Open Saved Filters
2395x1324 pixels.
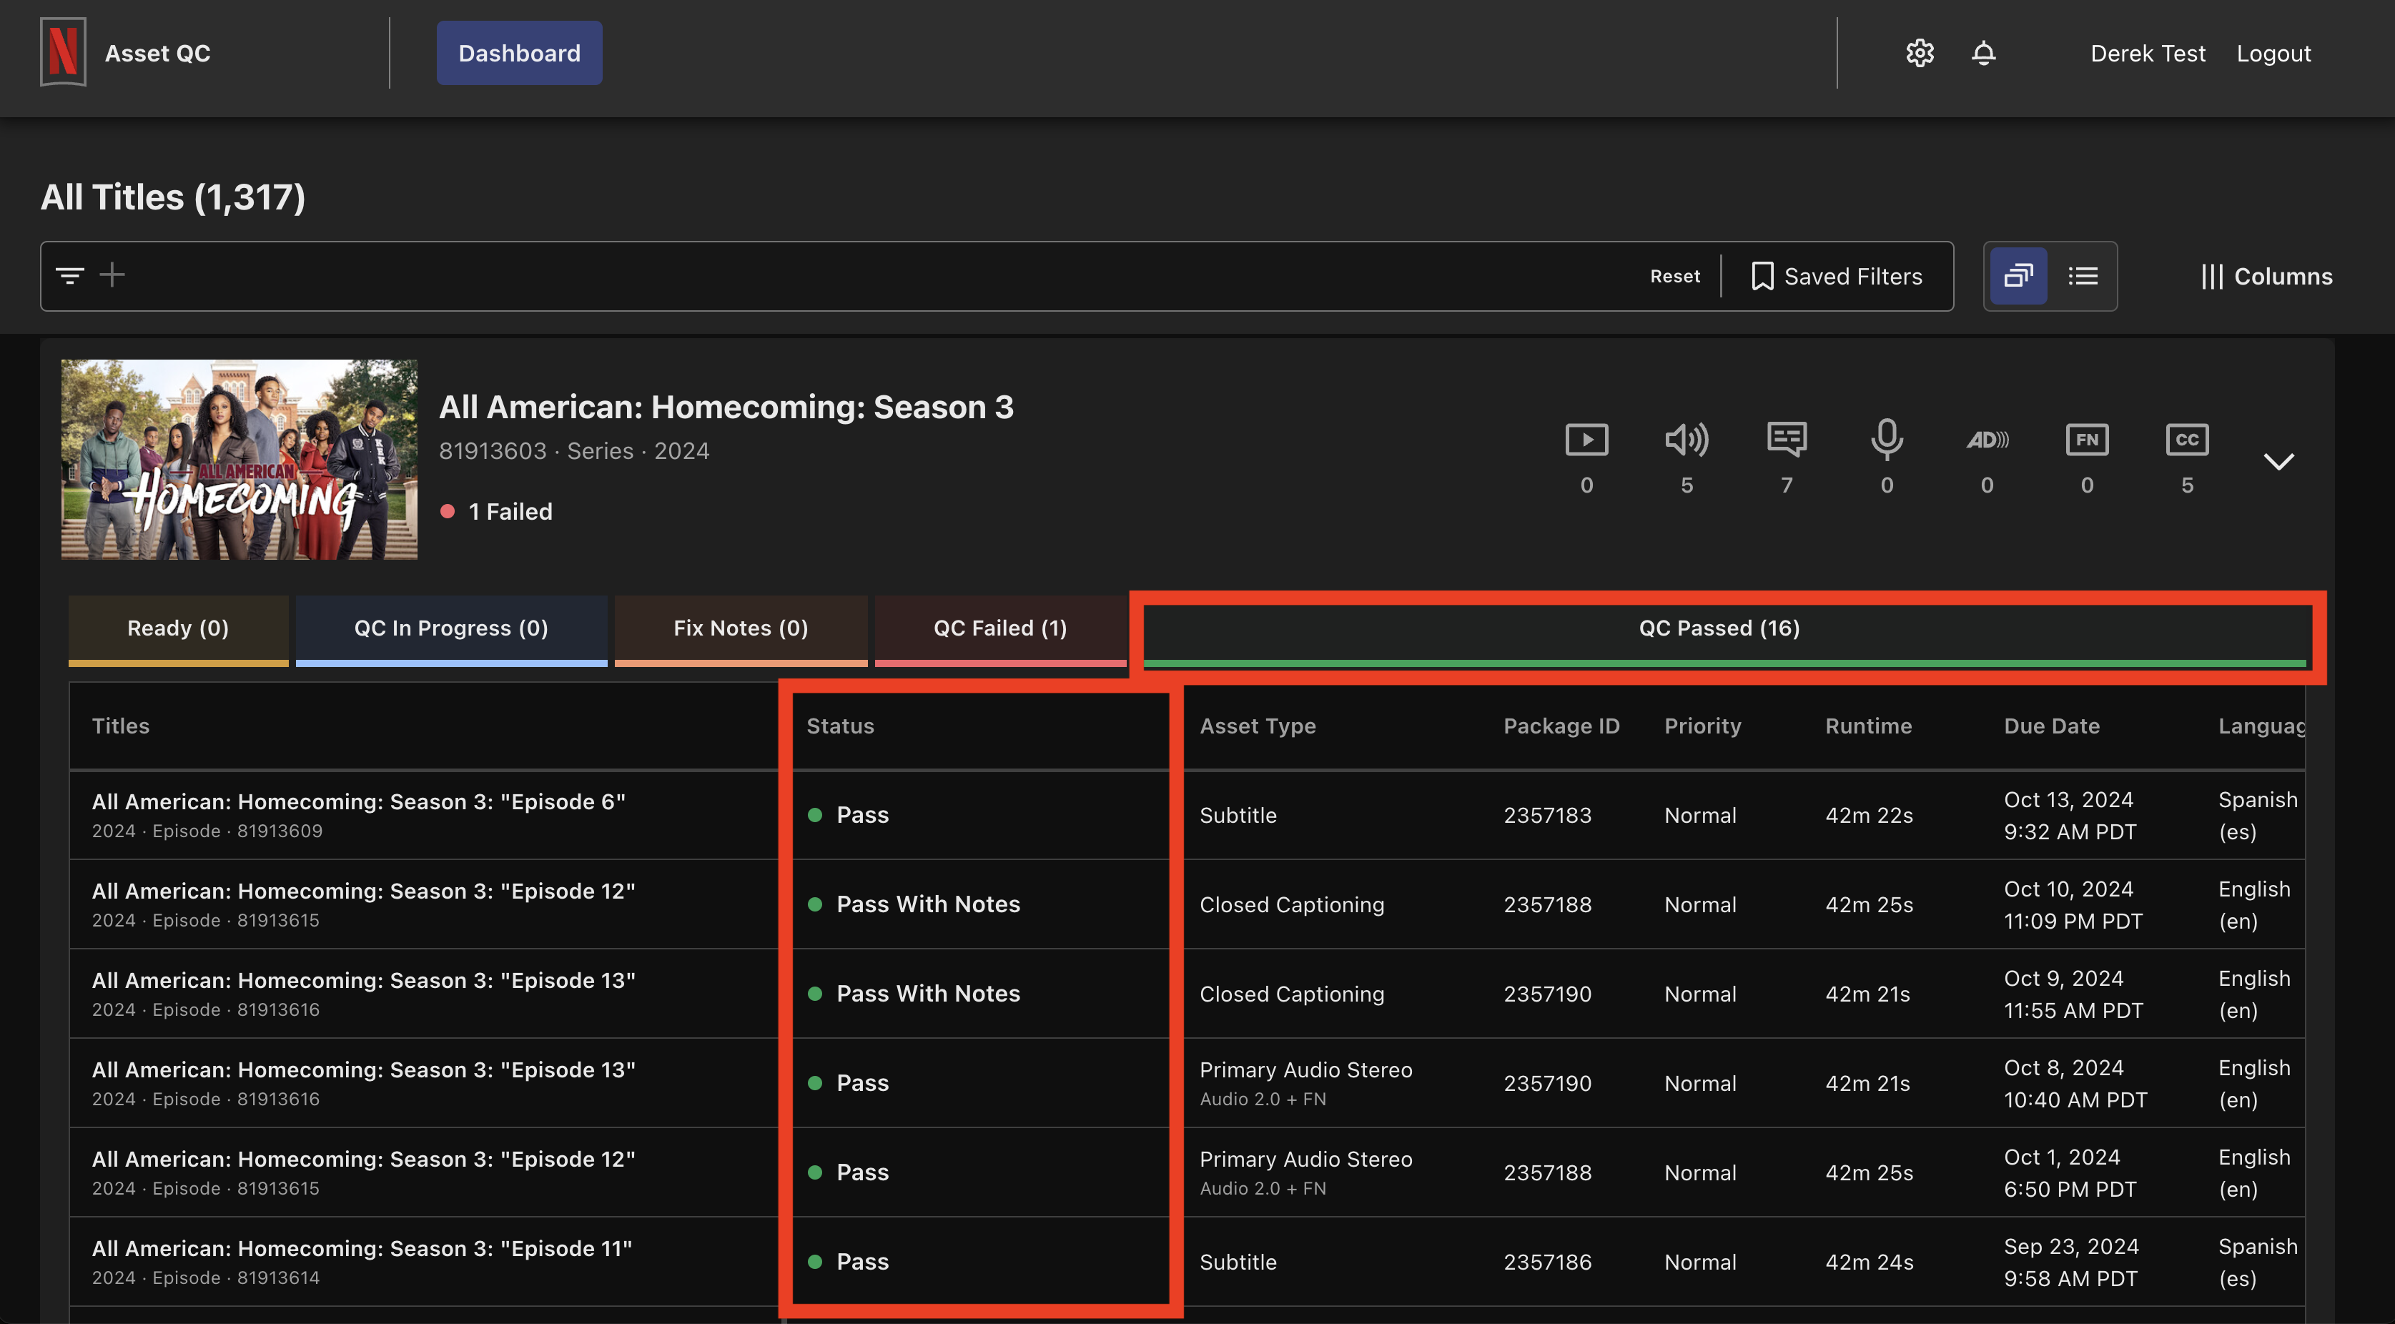[x=1836, y=276]
